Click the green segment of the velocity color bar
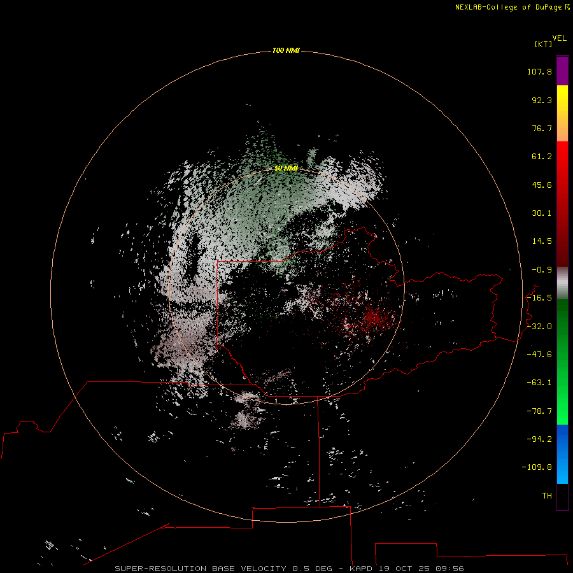 pyautogui.click(x=562, y=362)
